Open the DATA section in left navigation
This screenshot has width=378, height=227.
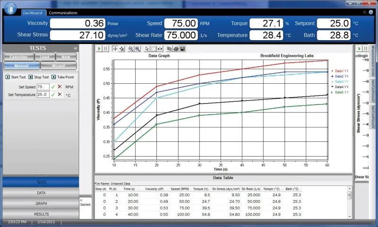[41, 193]
